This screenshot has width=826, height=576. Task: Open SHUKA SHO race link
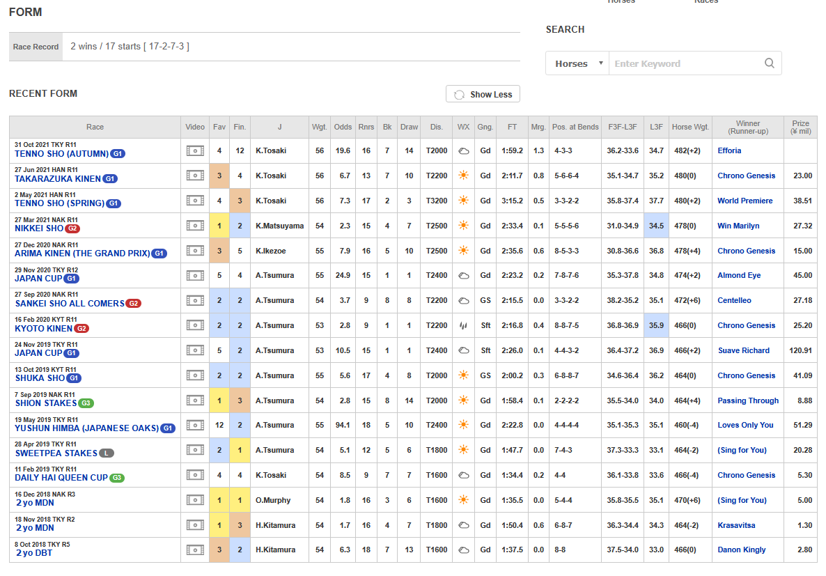(x=40, y=378)
